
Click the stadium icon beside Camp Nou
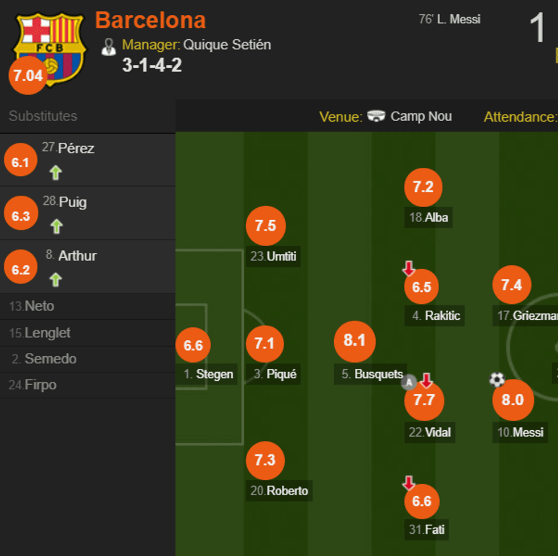pos(376,117)
